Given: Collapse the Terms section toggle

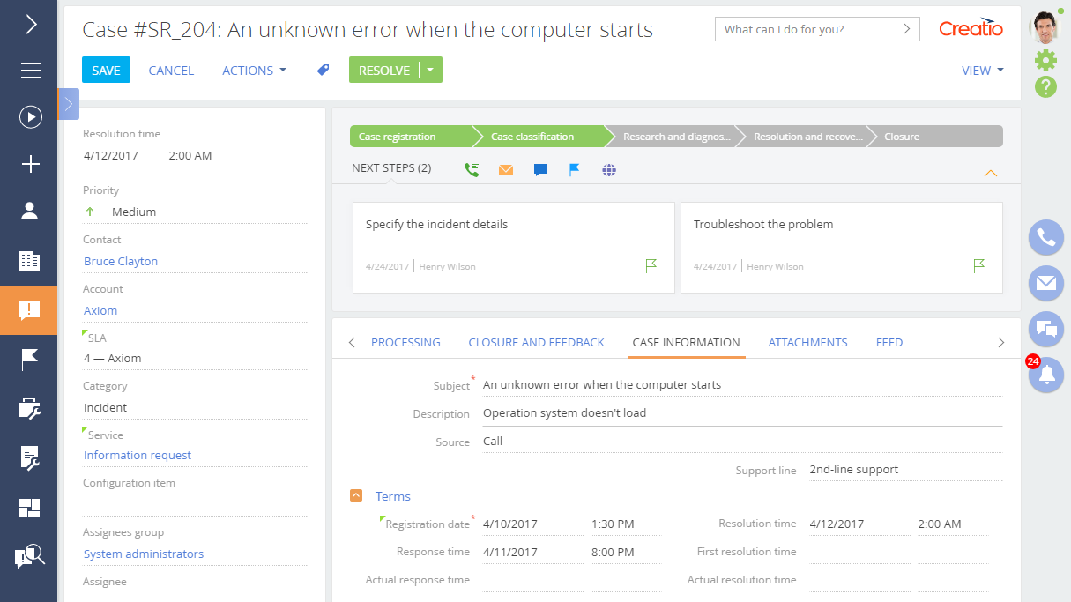Looking at the screenshot, I should click(x=356, y=495).
